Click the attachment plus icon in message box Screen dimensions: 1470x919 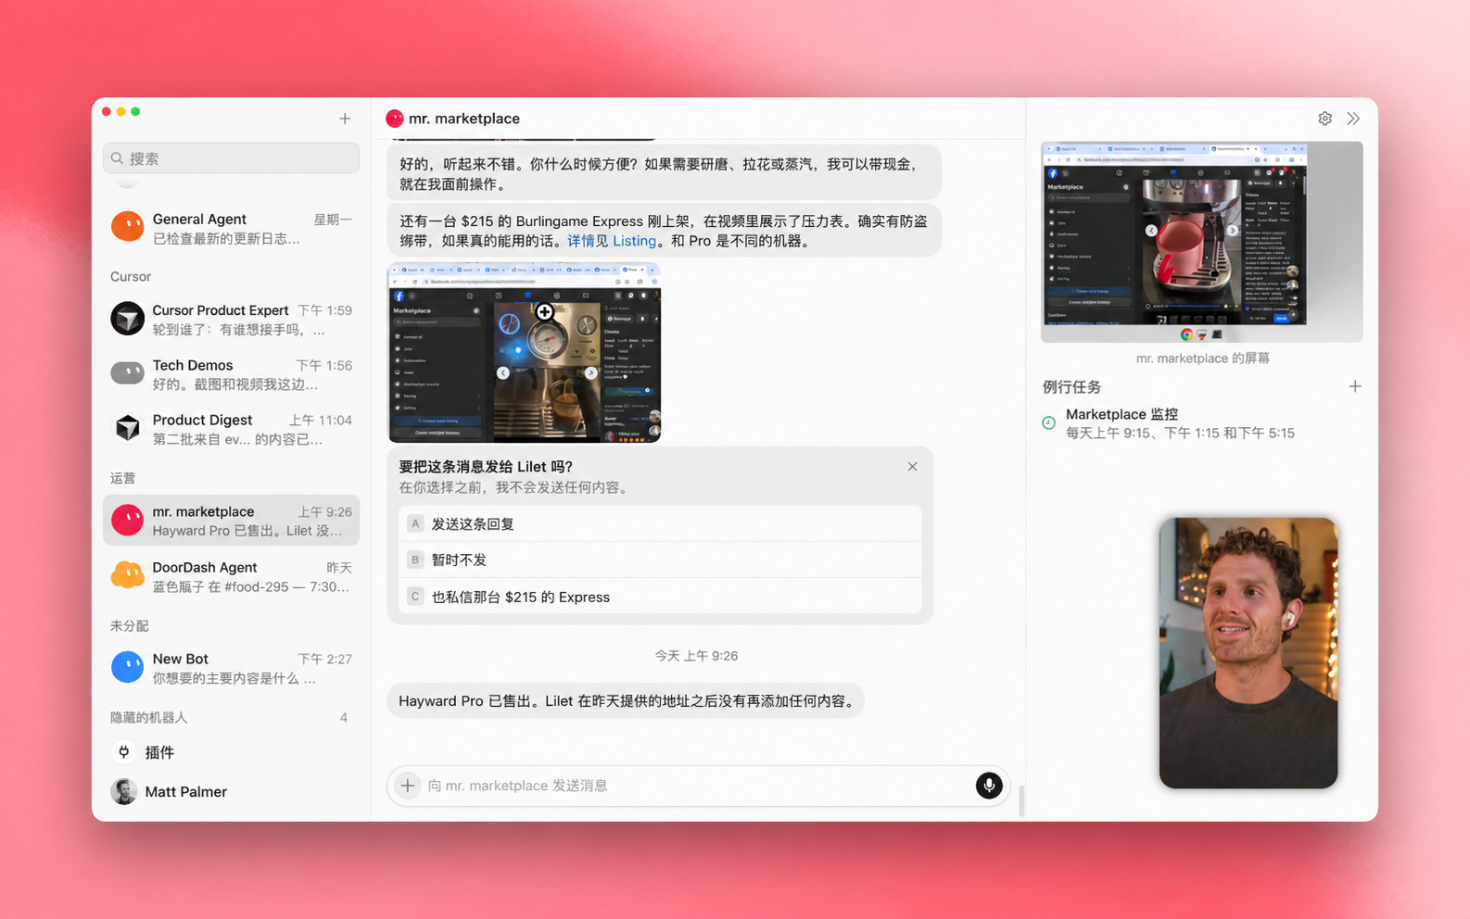[408, 786]
